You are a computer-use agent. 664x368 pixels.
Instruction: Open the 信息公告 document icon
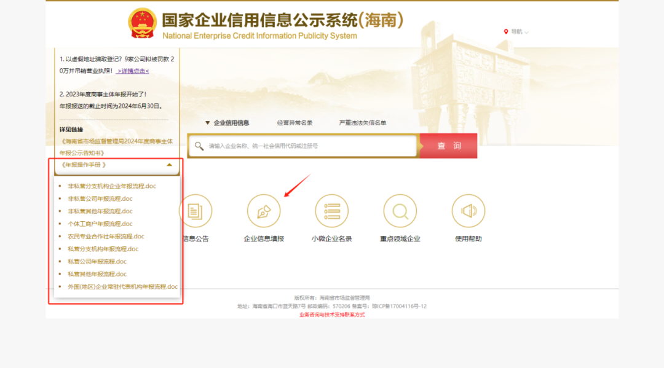[x=196, y=211]
